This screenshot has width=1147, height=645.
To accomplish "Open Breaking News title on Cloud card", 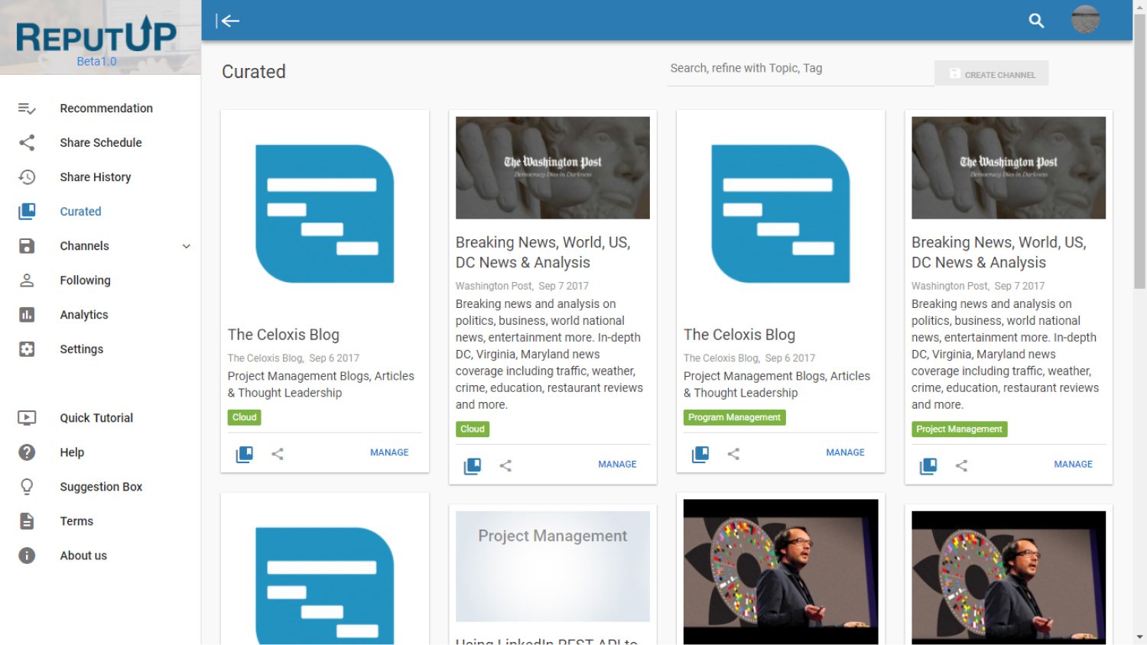I will (x=543, y=252).
